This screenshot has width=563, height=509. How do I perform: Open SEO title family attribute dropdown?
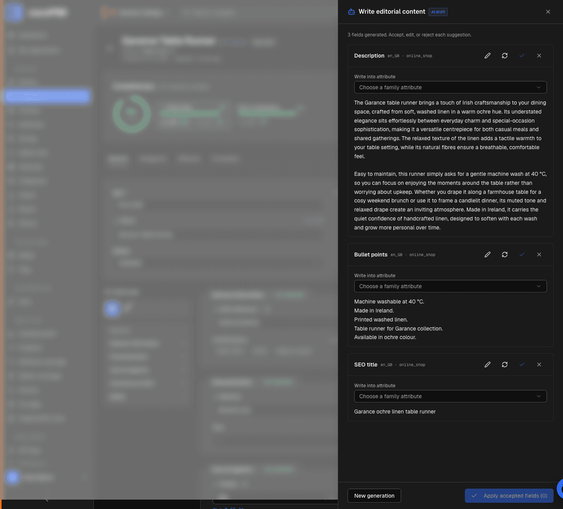point(450,396)
